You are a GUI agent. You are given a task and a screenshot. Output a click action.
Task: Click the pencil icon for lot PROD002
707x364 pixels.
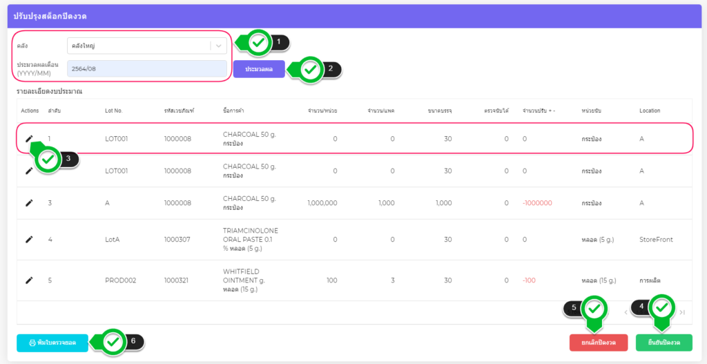tap(29, 280)
